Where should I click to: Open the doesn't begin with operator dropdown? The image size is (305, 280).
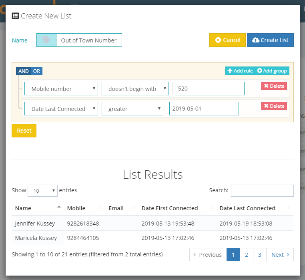(135, 89)
